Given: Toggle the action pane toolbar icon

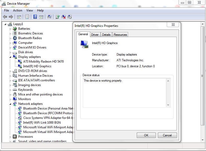Looking at the screenshot, I should 41,17.
